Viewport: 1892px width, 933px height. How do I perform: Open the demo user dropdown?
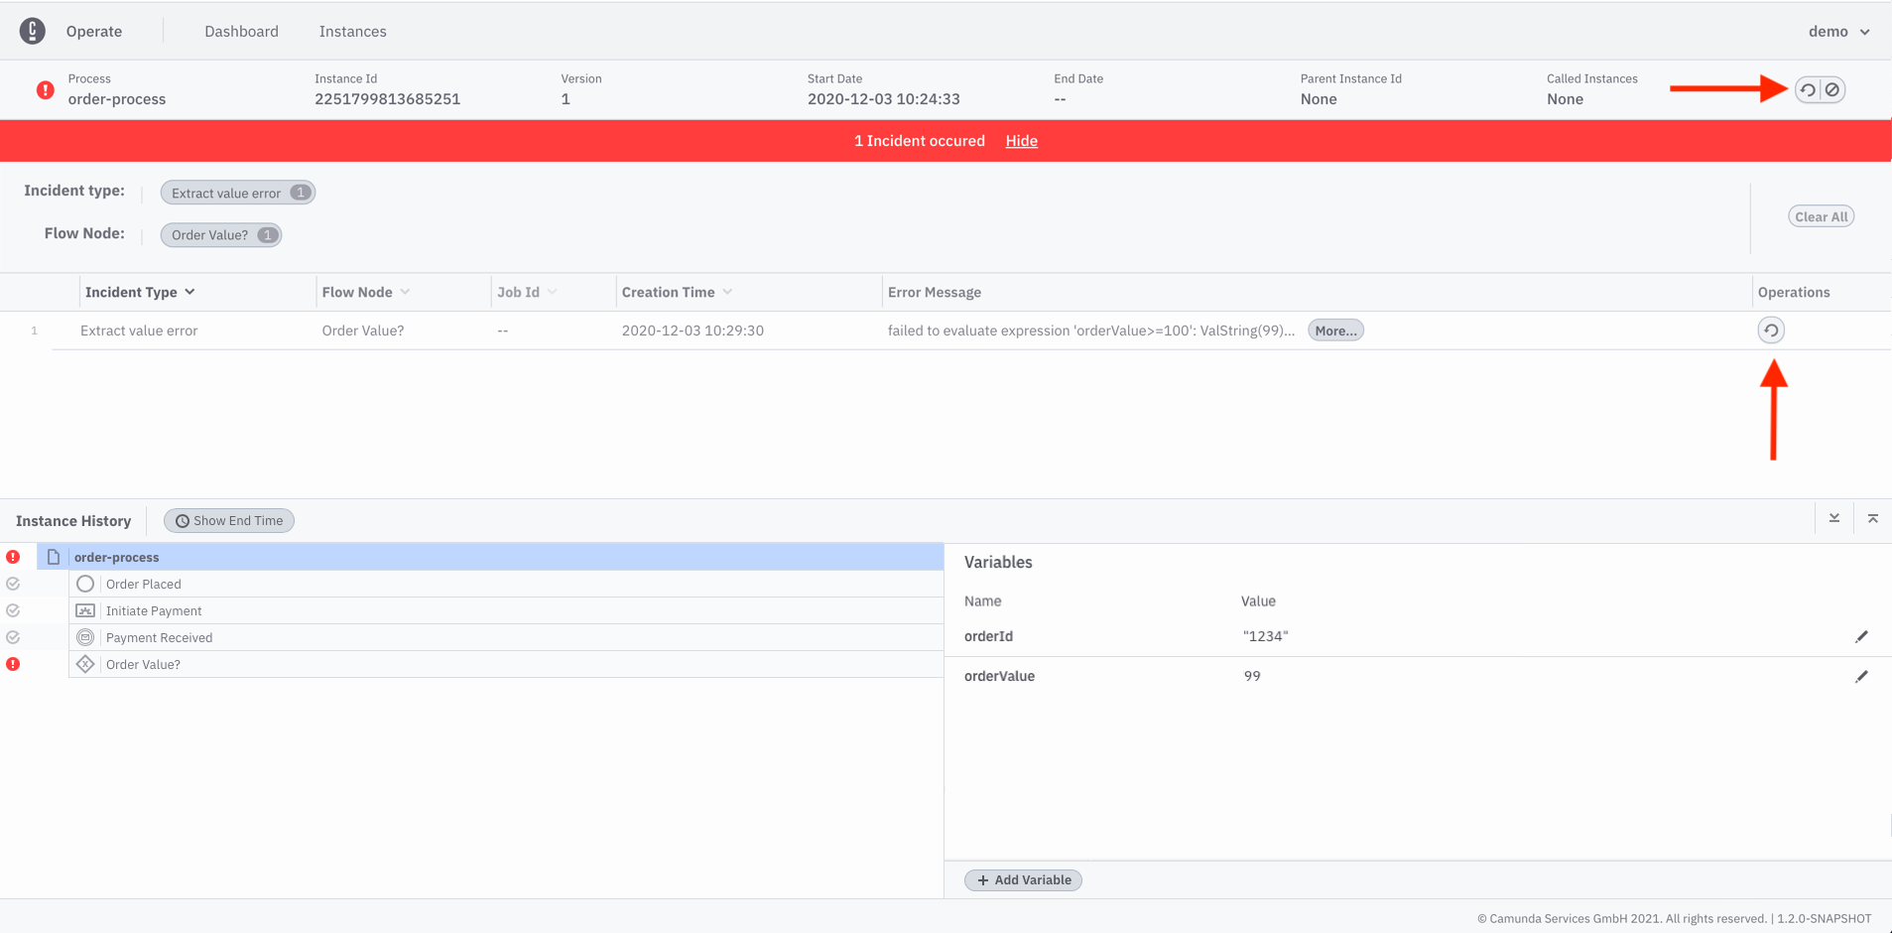pyautogui.click(x=1837, y=32)
